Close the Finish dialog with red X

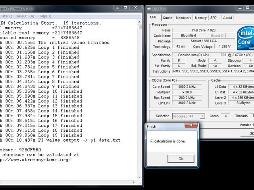[191, 125]
